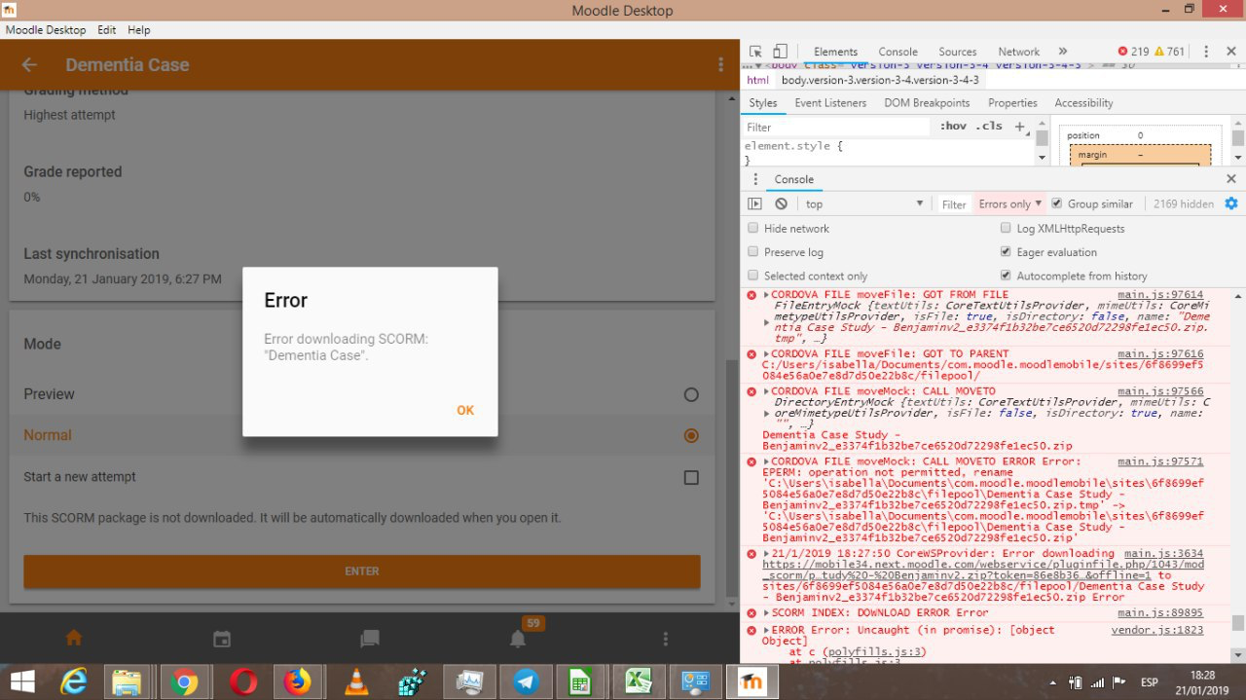The height and width of the screenshot is (700, 1246).
Task: Clear the console
Action: click(x=781, y=203)
